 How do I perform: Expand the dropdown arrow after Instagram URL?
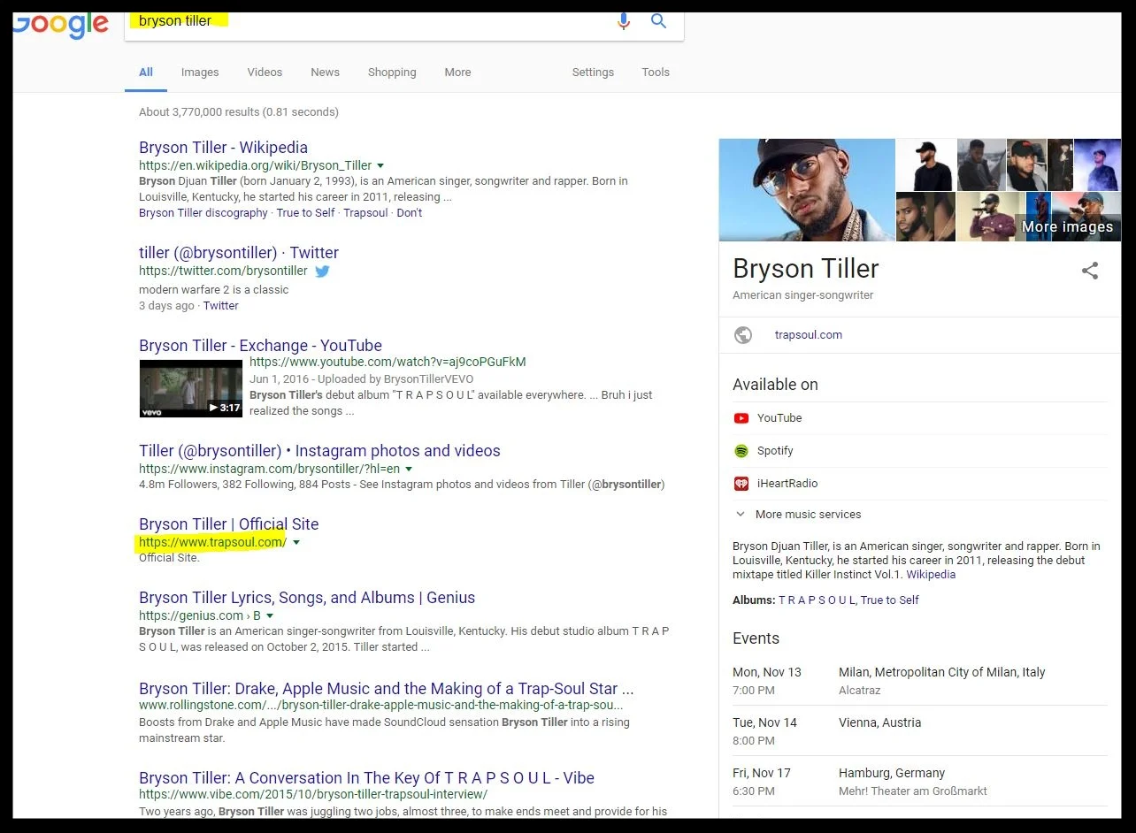(409, 470)
